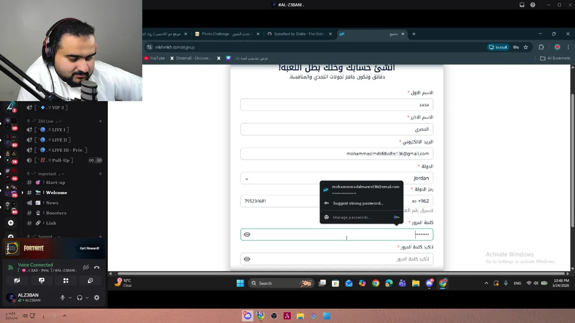Open a new Chrome tab

[414, 34]
